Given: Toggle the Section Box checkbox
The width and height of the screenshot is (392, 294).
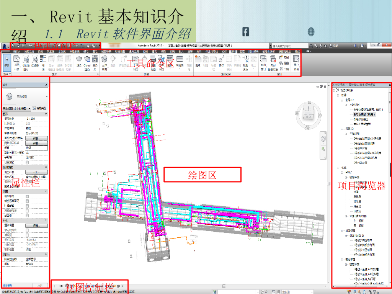Looking at the screenshot, I should tap(27, 216).
